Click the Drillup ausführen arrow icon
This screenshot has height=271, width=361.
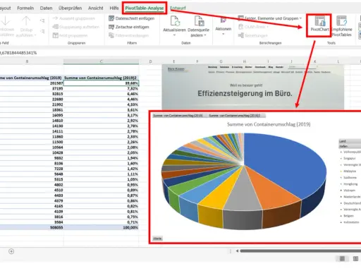(x=26, y=20)
